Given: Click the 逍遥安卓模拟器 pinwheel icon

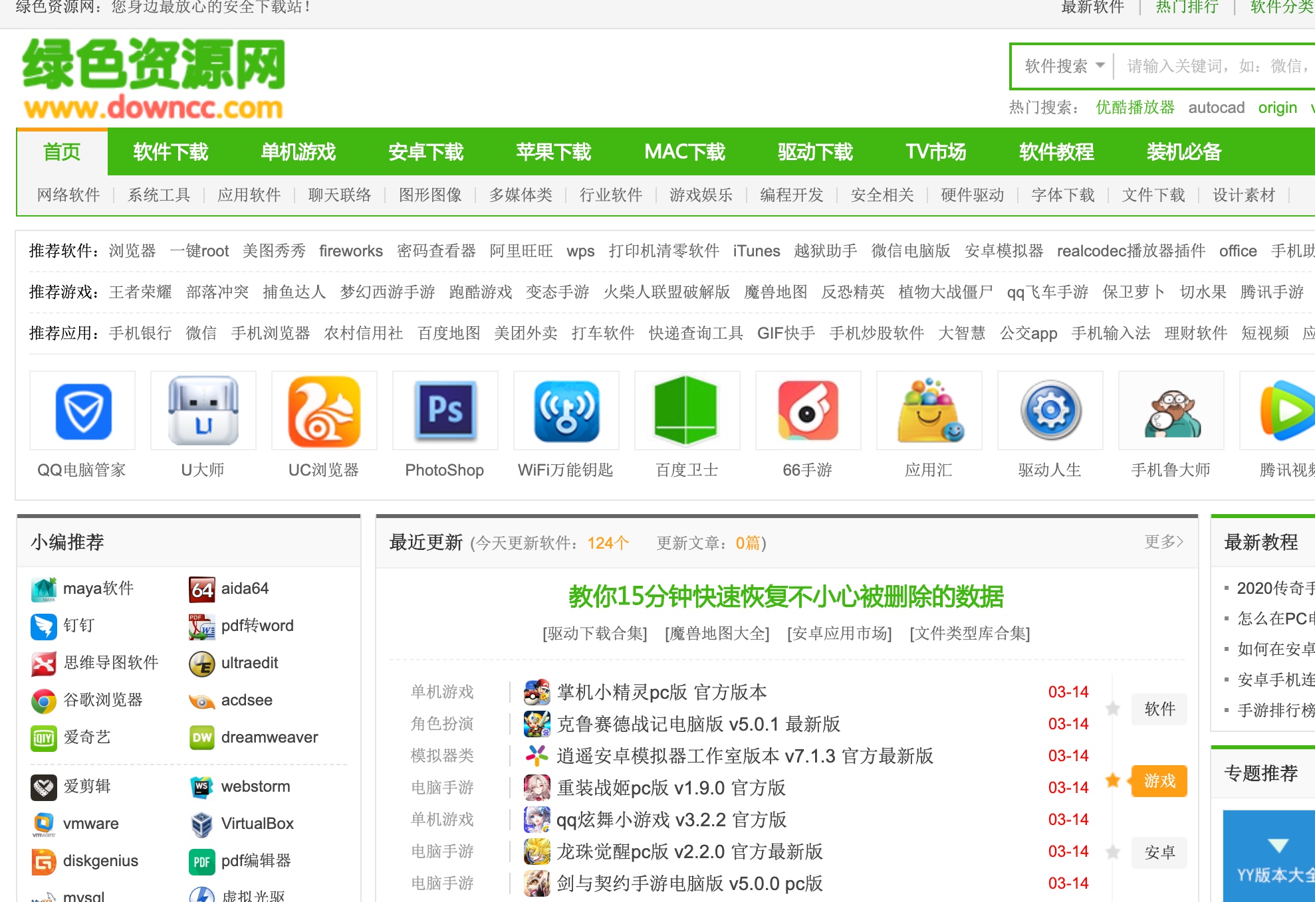Looking at the screenshot, I should point(537,756).
